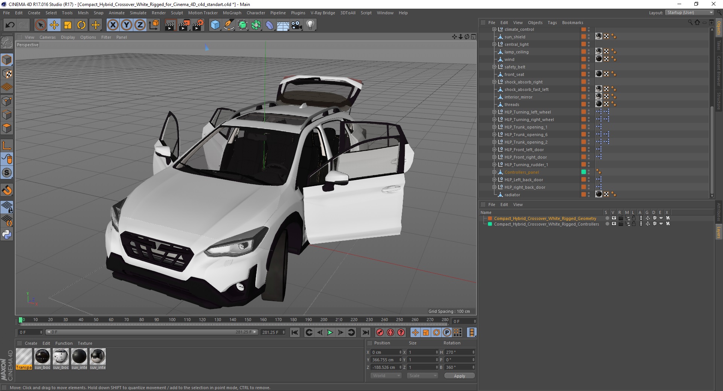Select the Transpa material swatch
The image size is (723, 391).
24,359
